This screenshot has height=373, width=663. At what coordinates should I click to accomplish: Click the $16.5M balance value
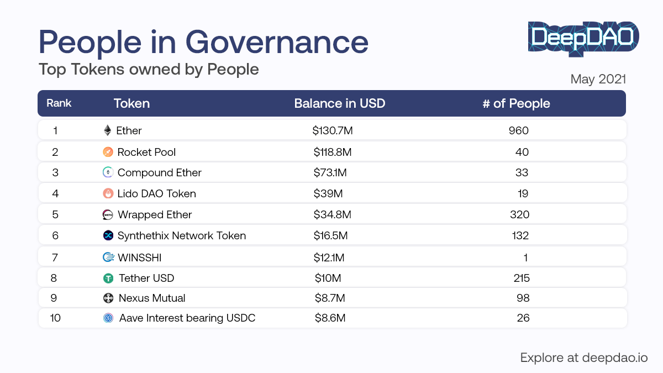pyautogui.click(x=330, y=236)
